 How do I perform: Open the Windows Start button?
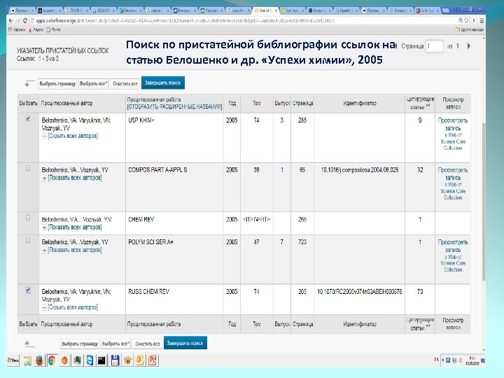tap(13, 360)
